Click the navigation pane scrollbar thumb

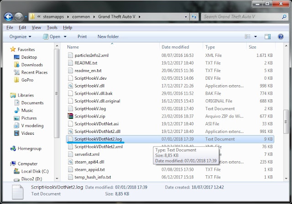pos(57,93)
